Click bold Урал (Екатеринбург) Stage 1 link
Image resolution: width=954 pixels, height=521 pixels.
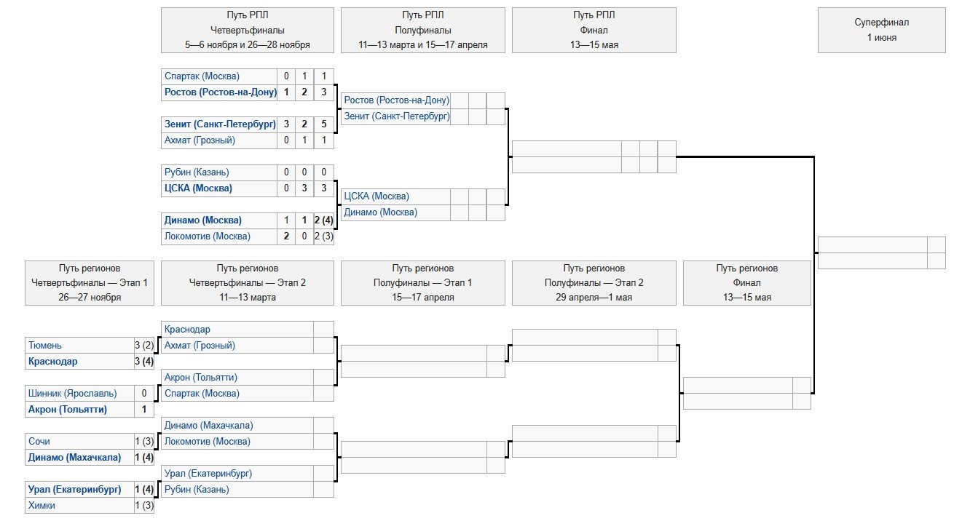[x=74, y=489]
